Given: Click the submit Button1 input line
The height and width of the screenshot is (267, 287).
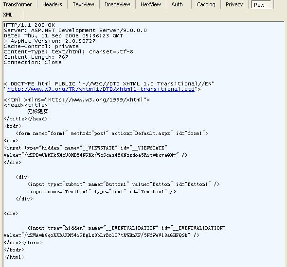Looking at the screenshot, I should (124, 184).
